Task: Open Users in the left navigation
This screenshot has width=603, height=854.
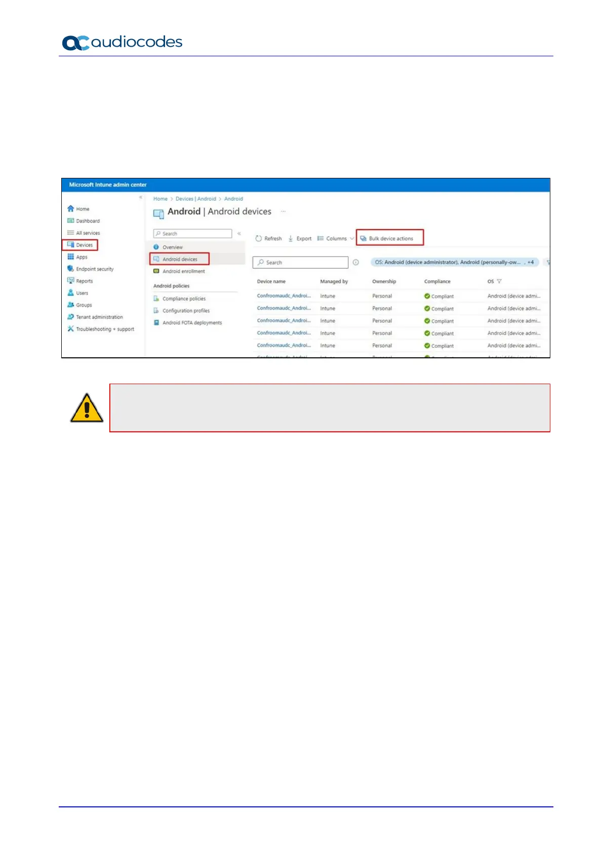Action: tap(77, 293)
